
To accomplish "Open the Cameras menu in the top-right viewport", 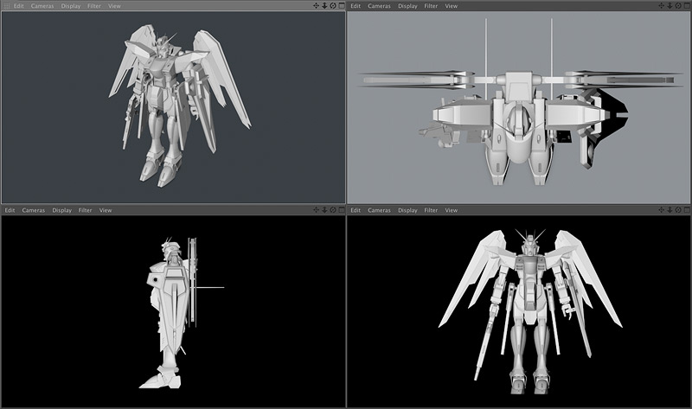I will (379, 6).
